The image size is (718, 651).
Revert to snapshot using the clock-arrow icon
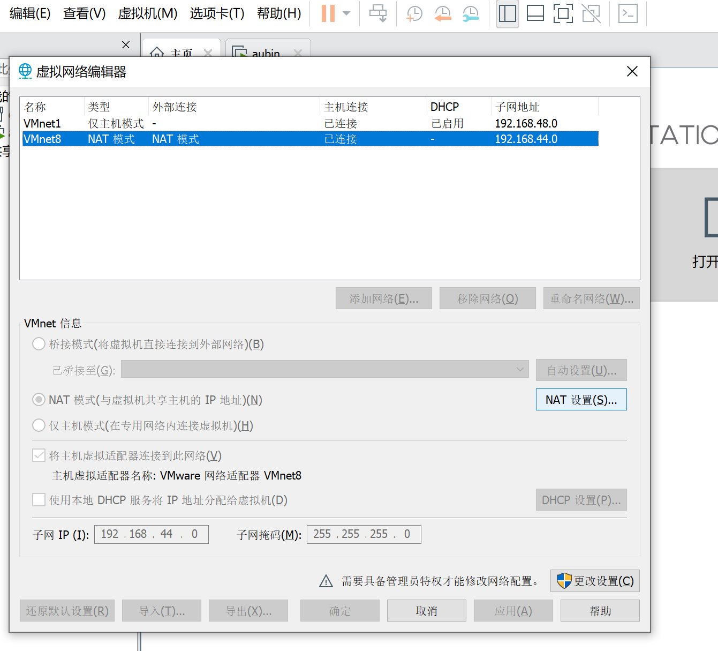click(442, 13)
